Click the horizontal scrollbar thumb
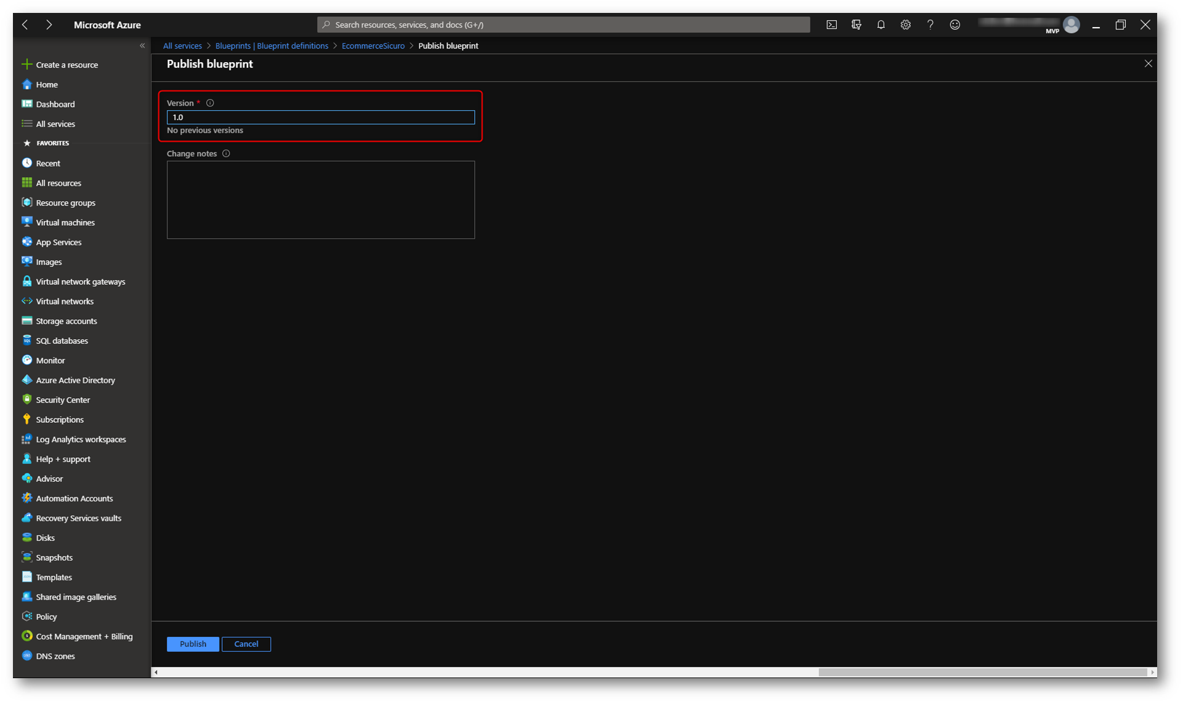 click(982, 672)
